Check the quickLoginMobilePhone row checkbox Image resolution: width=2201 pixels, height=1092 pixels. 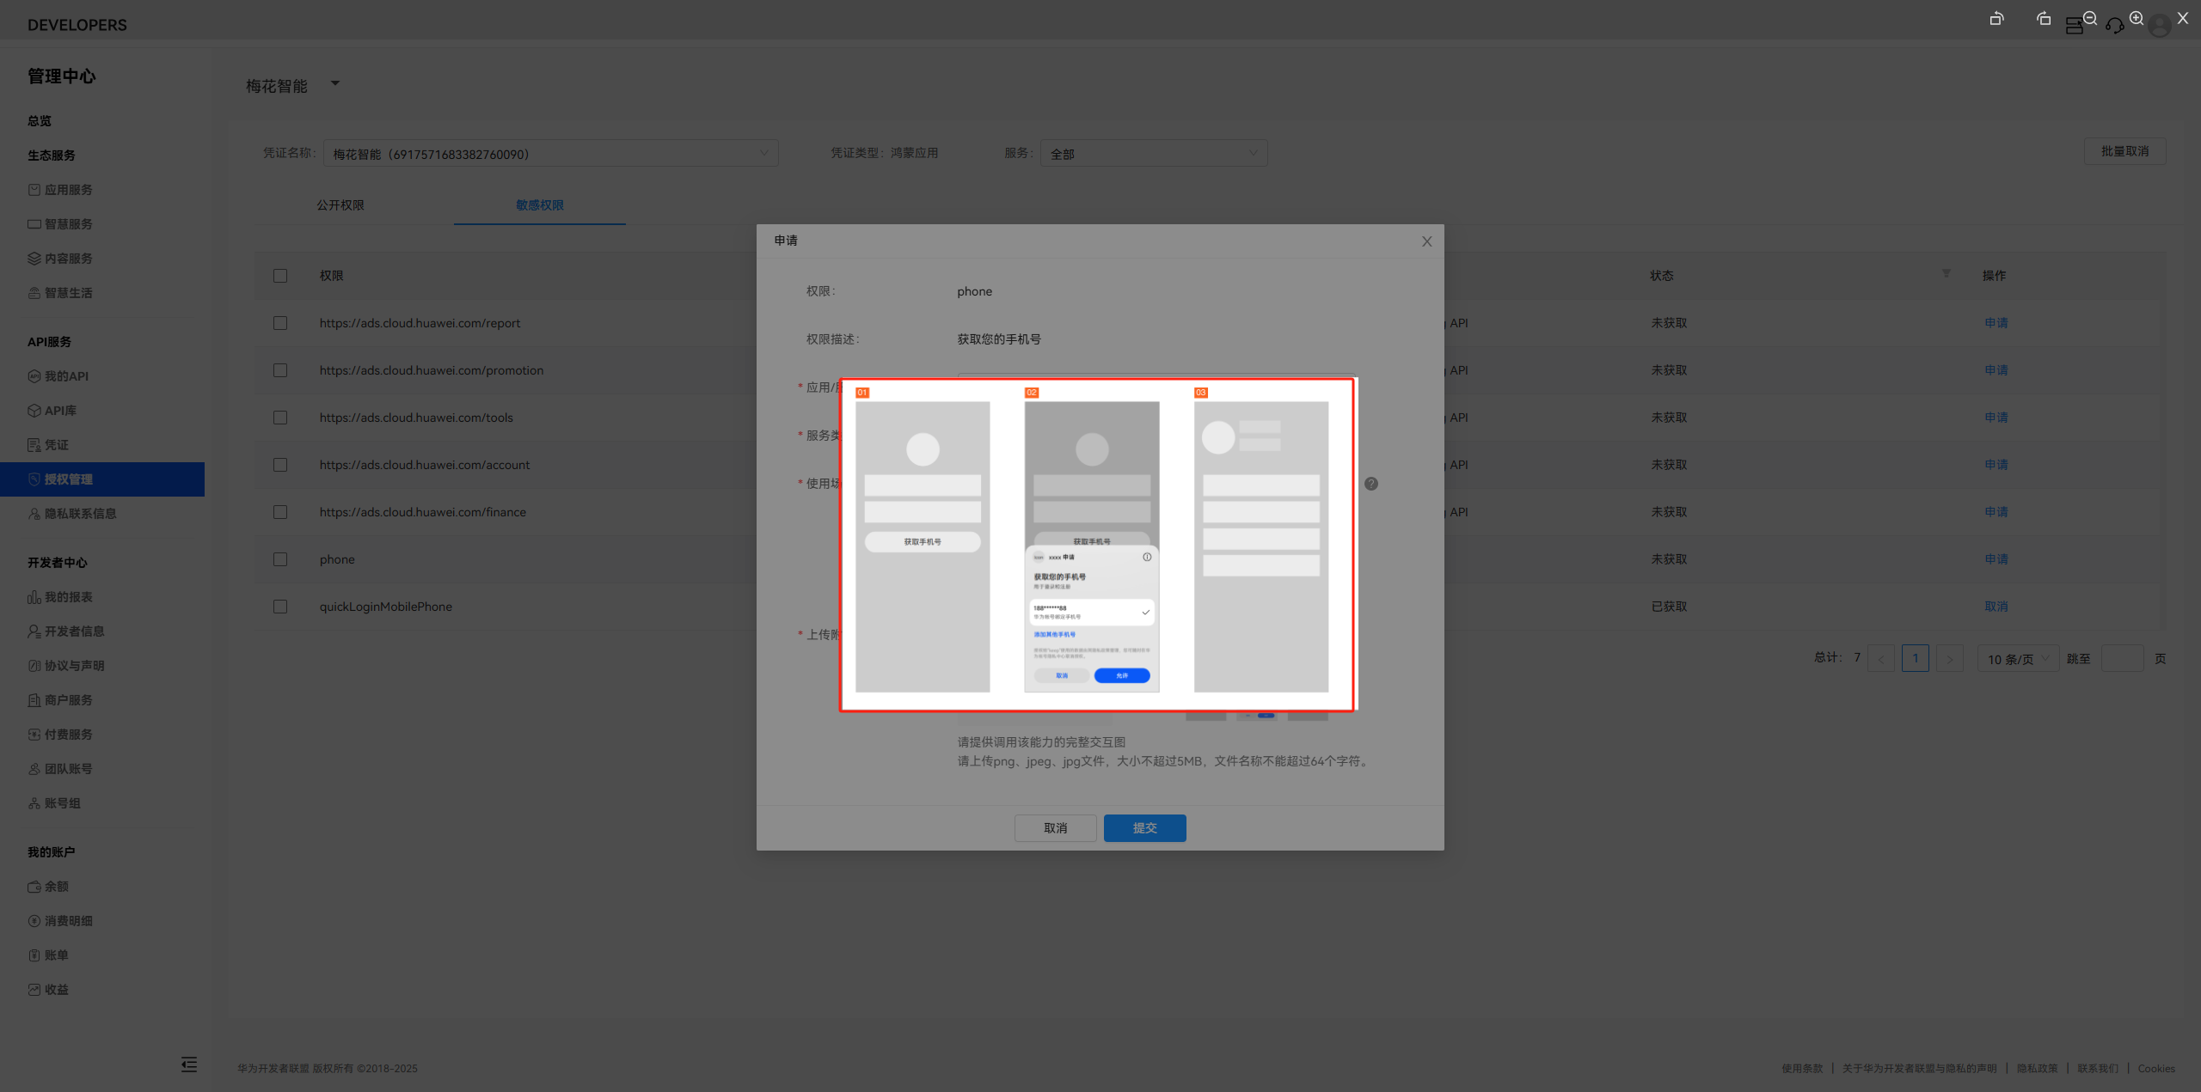pos(280,607)
